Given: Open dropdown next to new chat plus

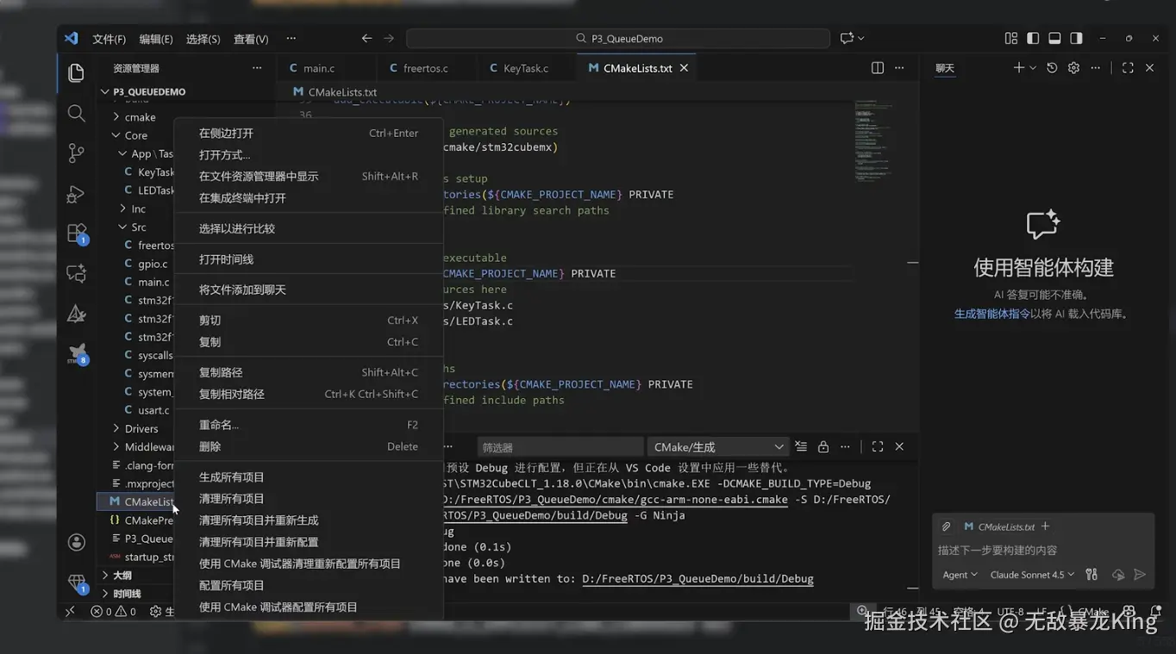Looking at the screenshot, I should tap(1032, 68).
